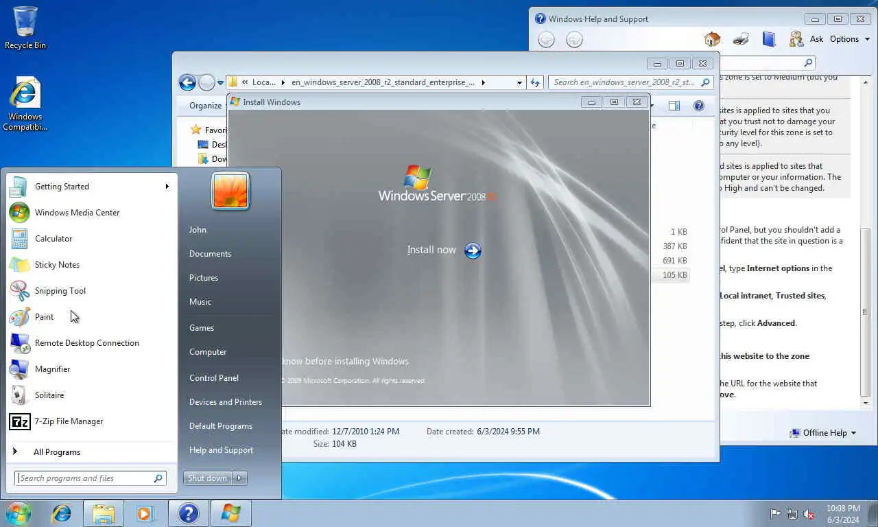Click Explorer refresh button
The height and width of the screenshot is (527, 878).
(x=535, y=82)
